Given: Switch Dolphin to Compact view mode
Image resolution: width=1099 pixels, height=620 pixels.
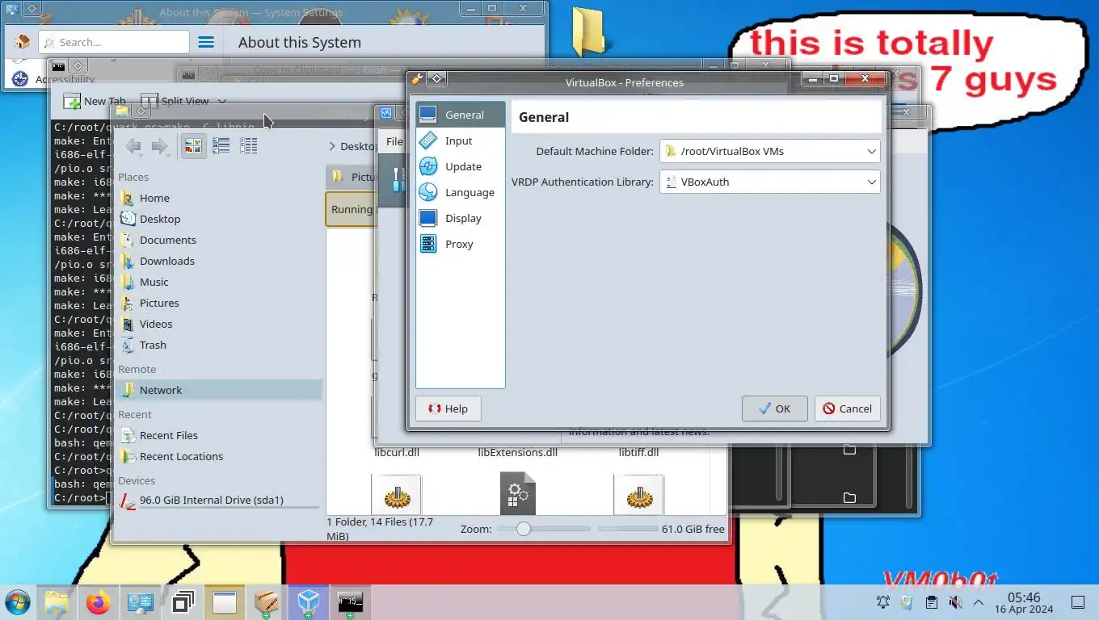Looking at the screenshot, I should (x=221, y=146).
